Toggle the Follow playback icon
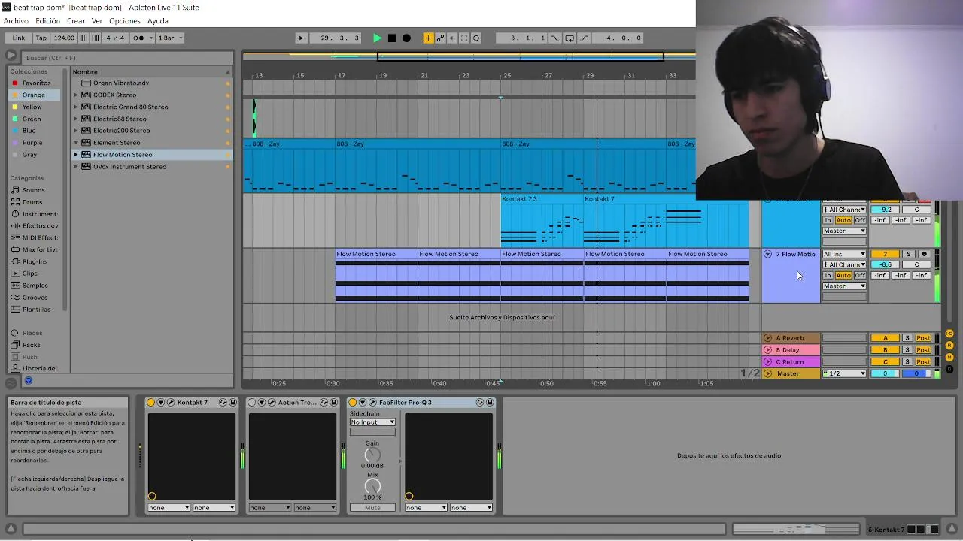 click(x=302, y=38)
